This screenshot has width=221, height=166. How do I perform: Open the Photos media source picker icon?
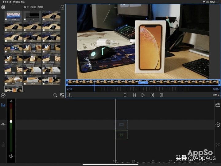pyautogui.click(x=3, y=7)
